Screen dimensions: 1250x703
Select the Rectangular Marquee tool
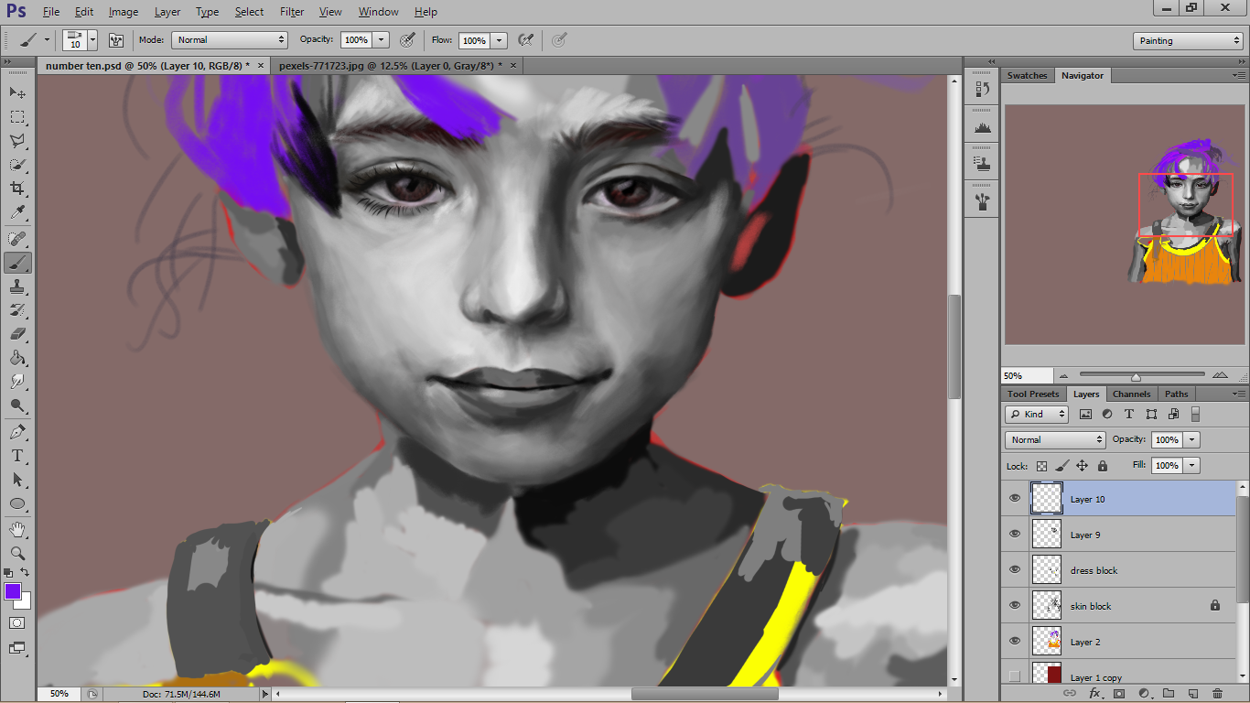17,116
